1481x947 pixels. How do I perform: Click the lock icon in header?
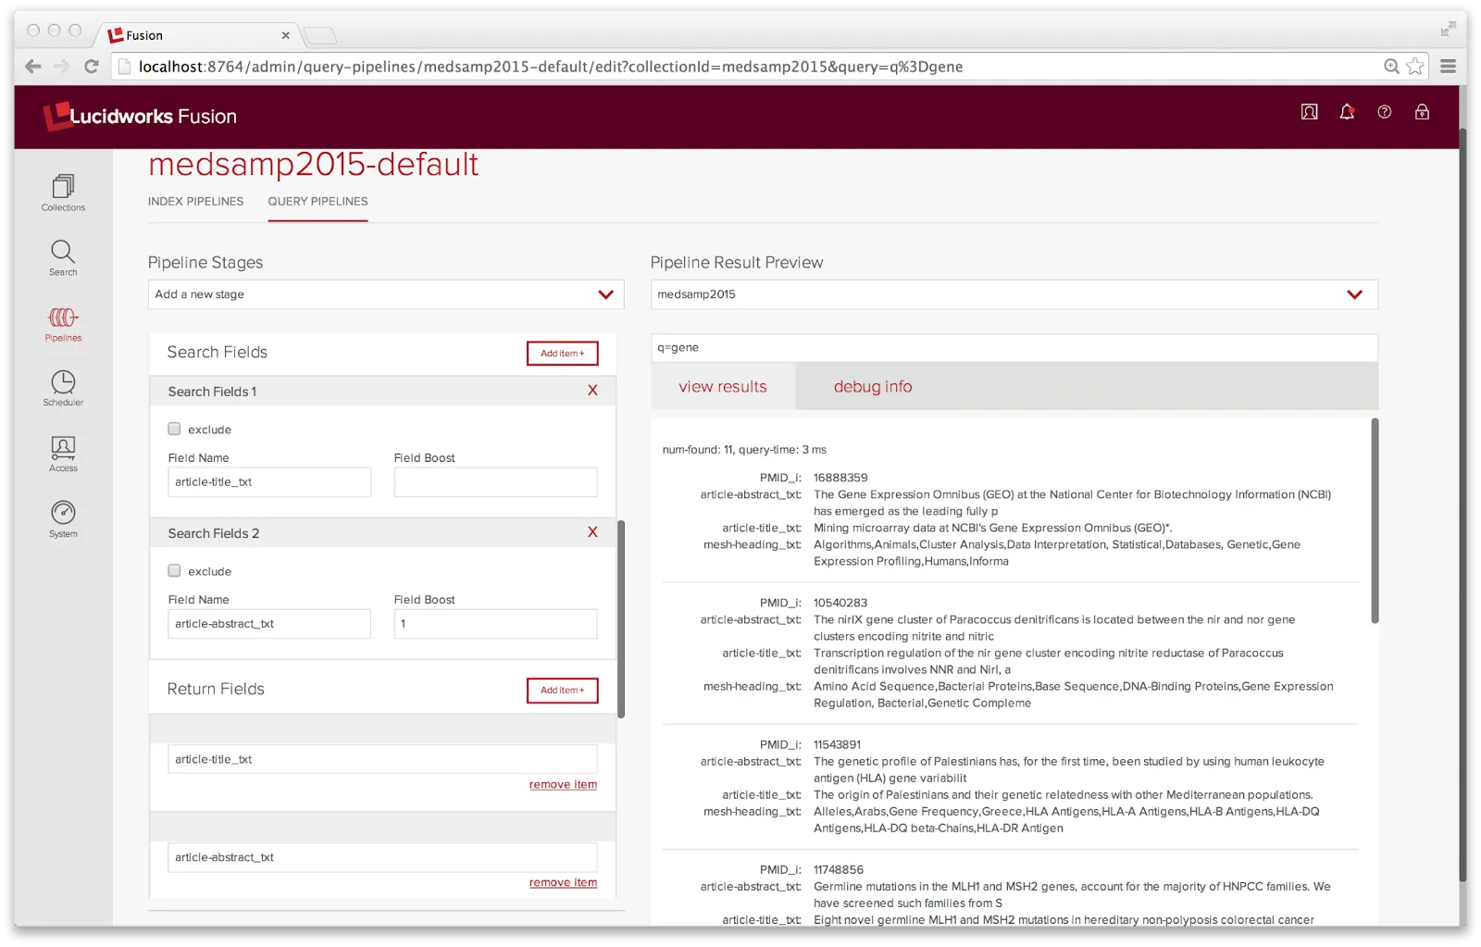click(x=1422, y=112)
